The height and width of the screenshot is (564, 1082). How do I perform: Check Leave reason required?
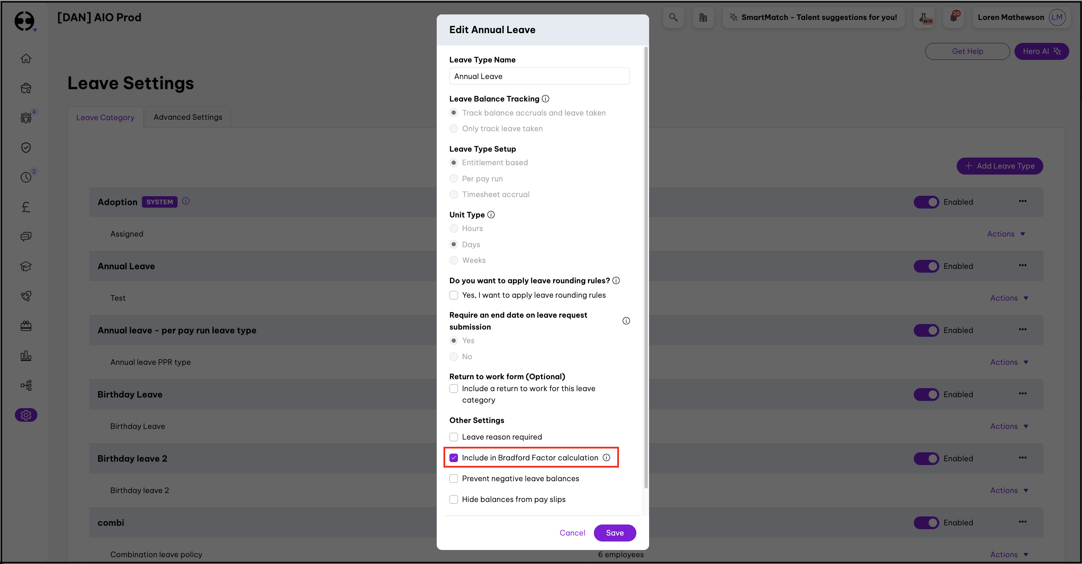[454, 437]
